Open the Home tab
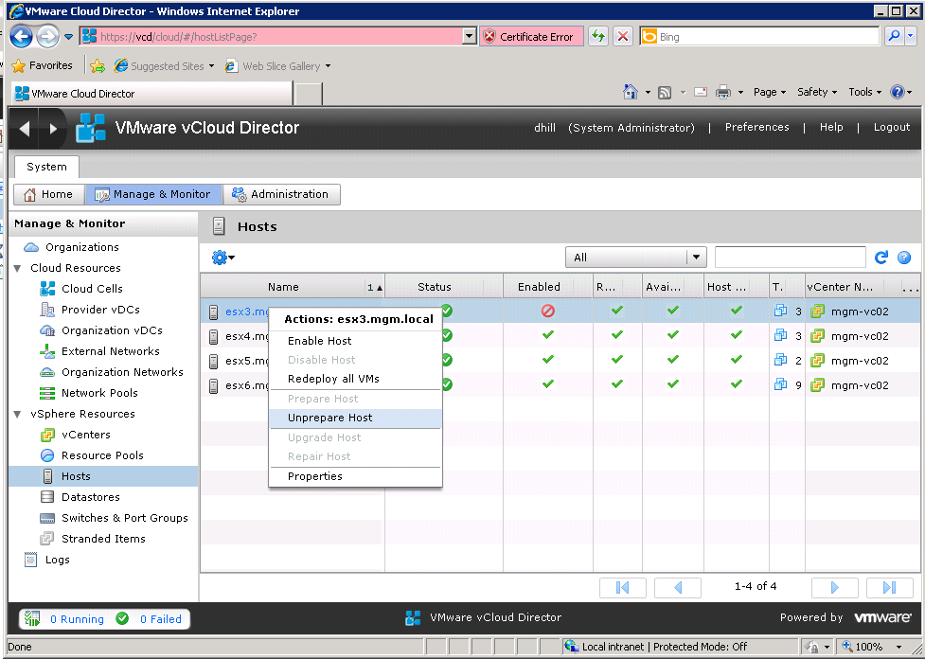Screen dimensions: 925x659 [x=49, y=194]
